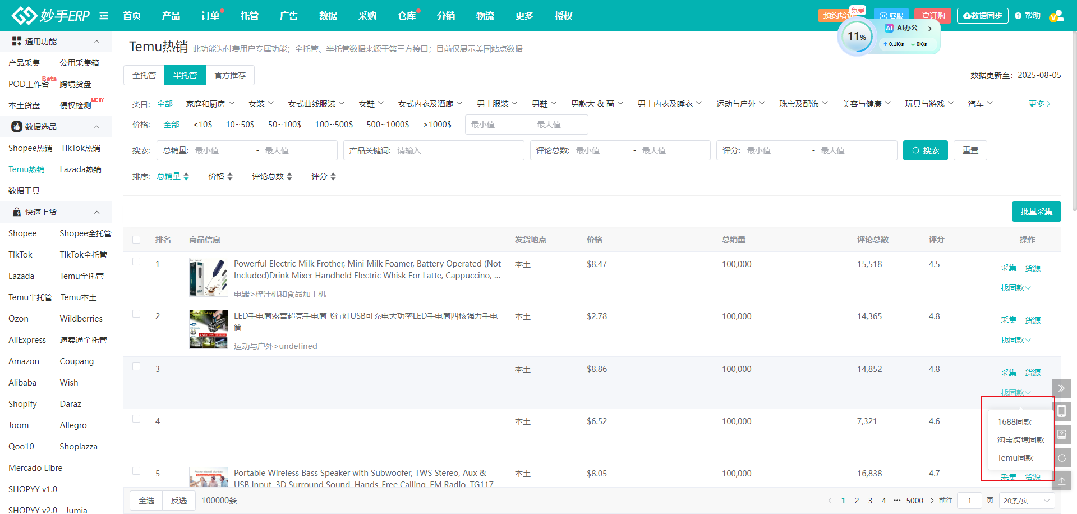The width and height of the screenshot is (1077, 514).
Task: Check the checkbox for rank 3 row
Action: [x=136, y=366]
